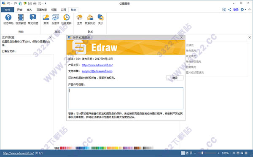
Task: Click the print icon in title bar
Action: click(35, 3)
